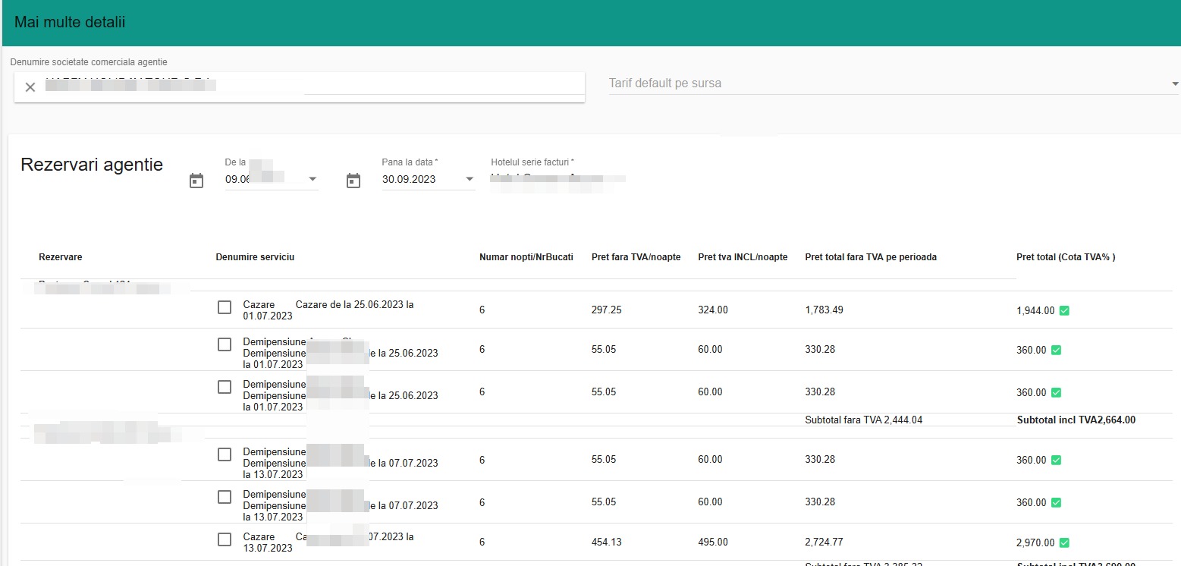
Task: Click green check in second 07.07.2023 Demipensiune row
Action: [x=1056, y=502]
